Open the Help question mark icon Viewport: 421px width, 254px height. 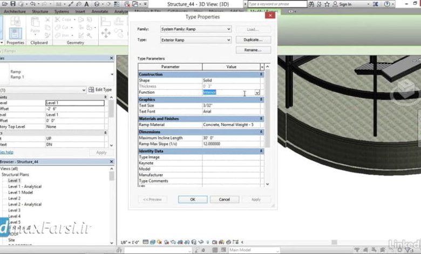(x=387, y=4)
